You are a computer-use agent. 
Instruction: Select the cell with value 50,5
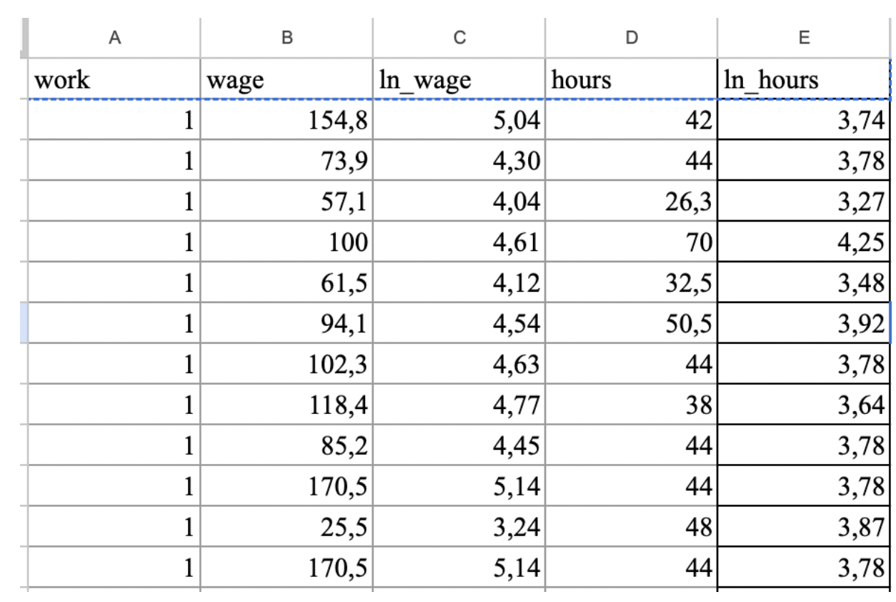pos(631,325)
